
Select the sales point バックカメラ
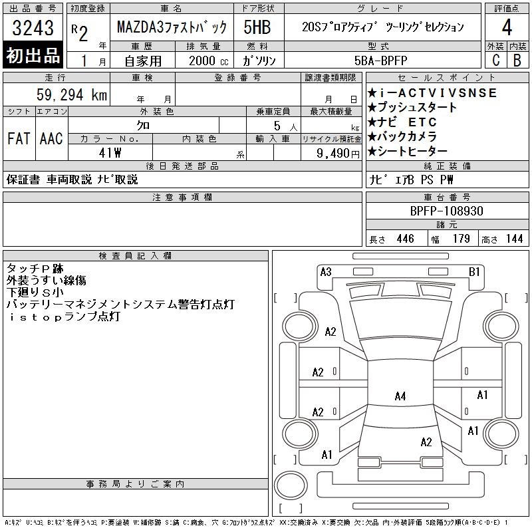click(x=402, y=136)
